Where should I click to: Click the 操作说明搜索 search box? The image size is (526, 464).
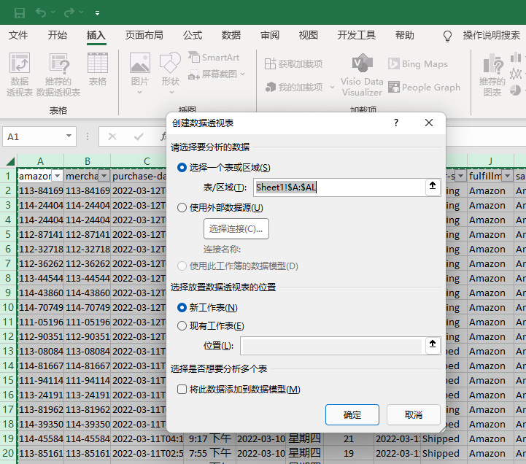click(x=492, y=35)
